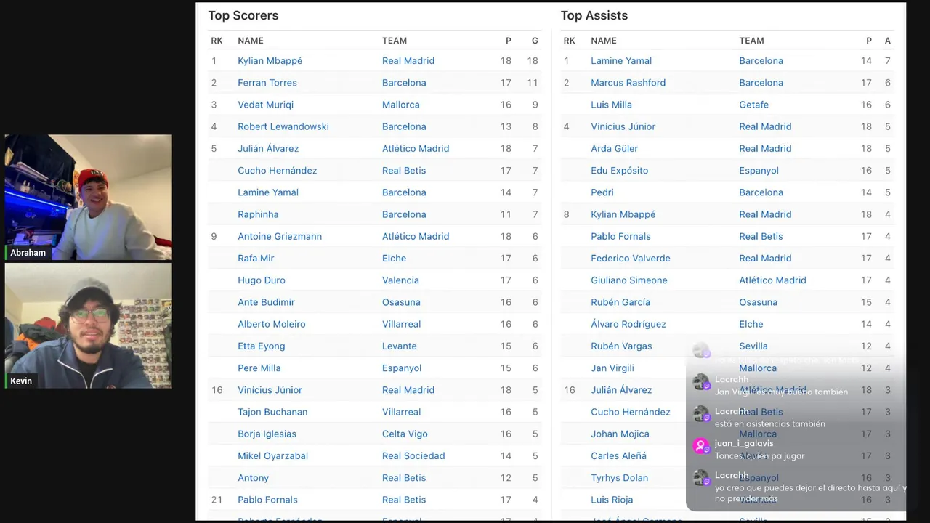Open Tyrhys Dolan in Top Assists

pos(619,477)
